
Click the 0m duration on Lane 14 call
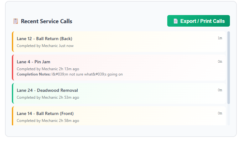[220, 113]
